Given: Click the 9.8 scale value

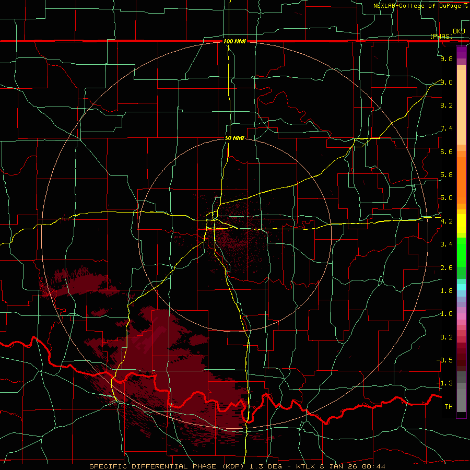Looking at the screenshot, I should [x=446, y=58].
